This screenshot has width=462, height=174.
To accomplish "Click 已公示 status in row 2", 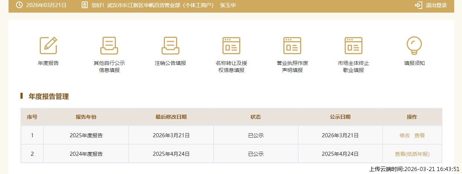I will point(256,154).
